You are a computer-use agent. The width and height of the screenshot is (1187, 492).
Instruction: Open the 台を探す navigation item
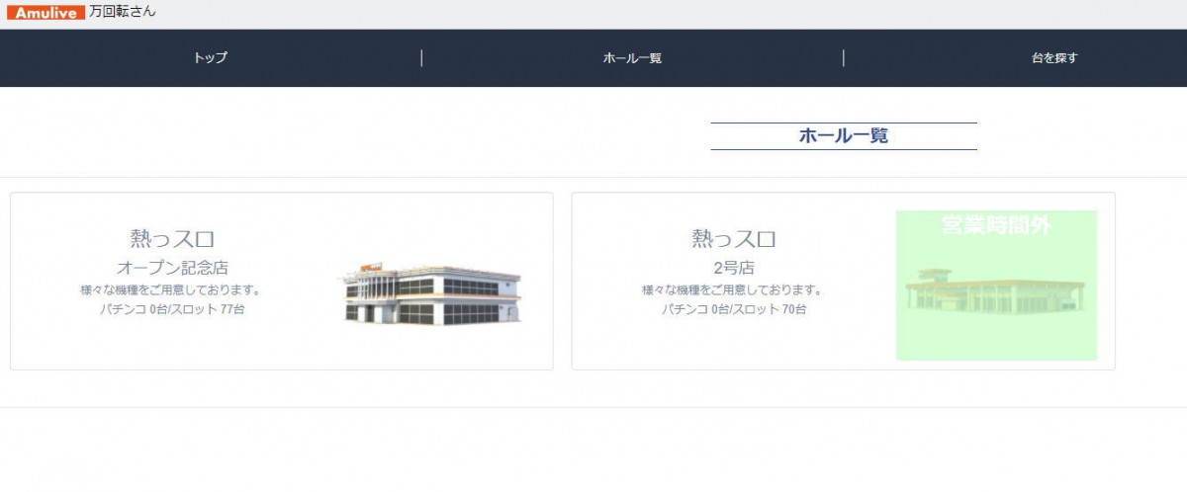pos(1054,58)
